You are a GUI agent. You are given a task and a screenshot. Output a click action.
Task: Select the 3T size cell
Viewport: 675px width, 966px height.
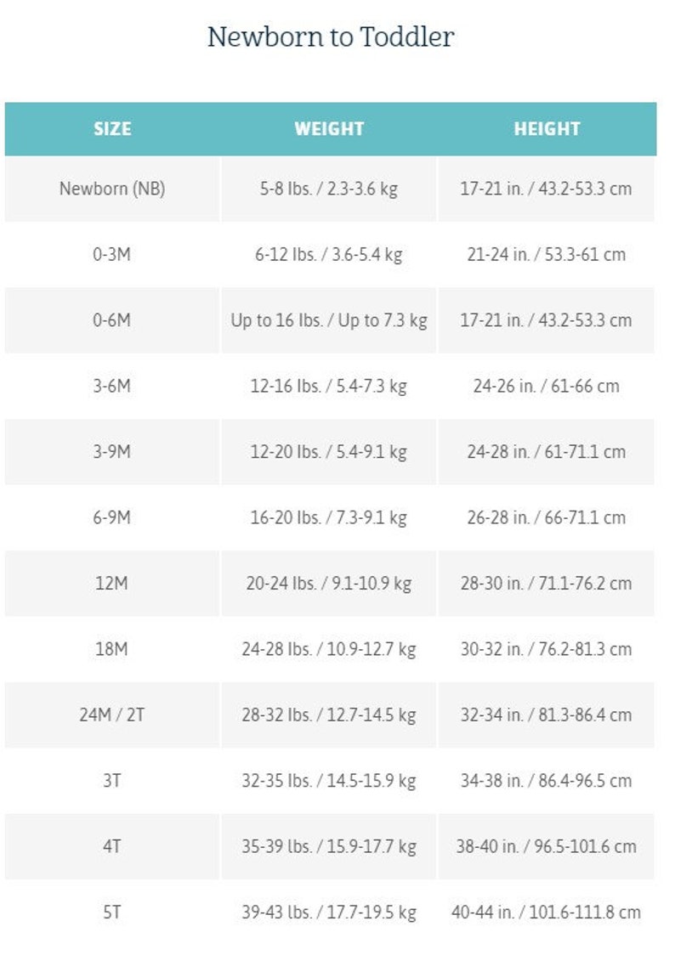(112, 781)
